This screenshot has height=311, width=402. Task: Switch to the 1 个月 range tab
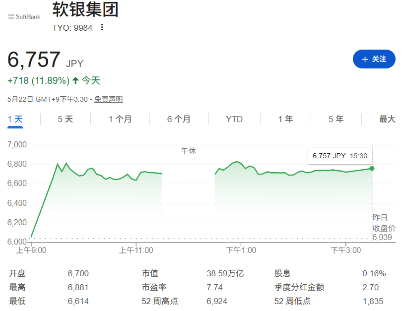point(120,119)
